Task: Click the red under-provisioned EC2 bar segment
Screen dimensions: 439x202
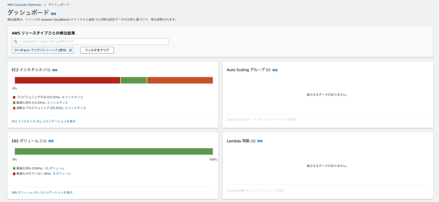Action: (x=67, y=80)
